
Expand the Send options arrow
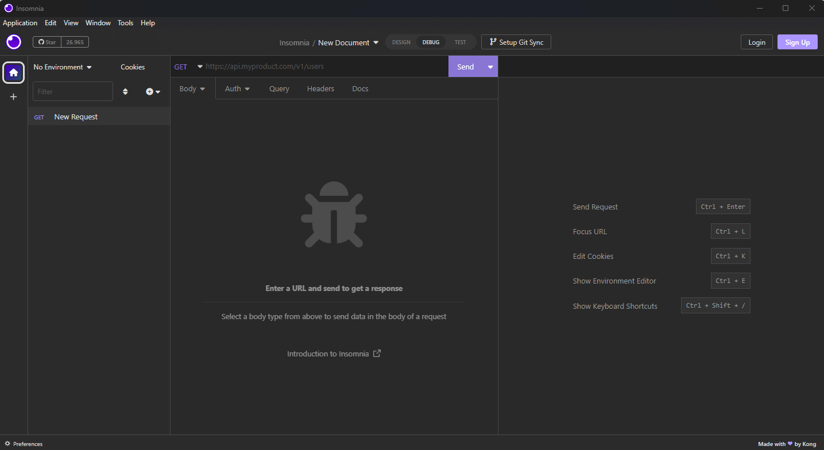click(490, 67)
